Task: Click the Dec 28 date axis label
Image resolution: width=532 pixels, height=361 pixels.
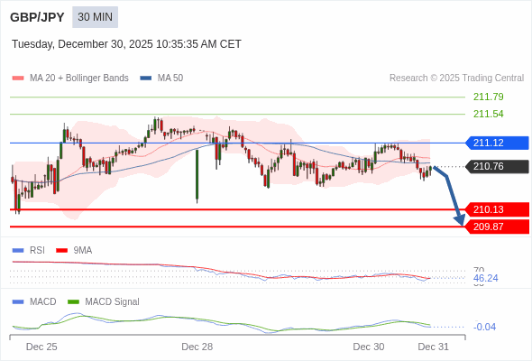Action: (x=197, y=347)
